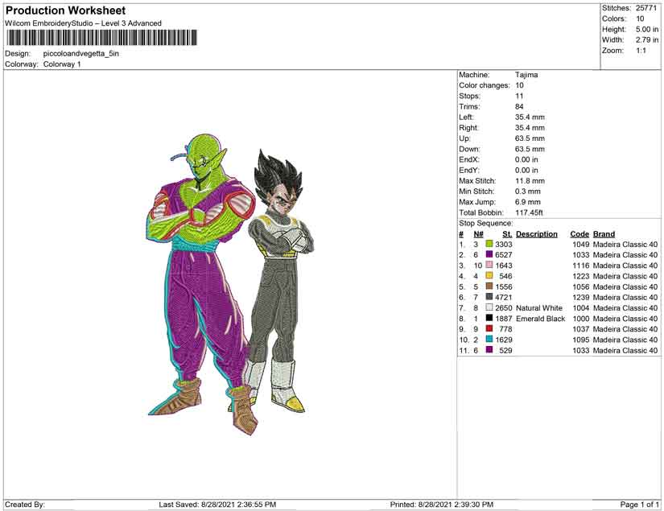The image size is (664, 511).
Task: Click the Stops value '11'
Action: pyautogui.click(x=519, y=96)
